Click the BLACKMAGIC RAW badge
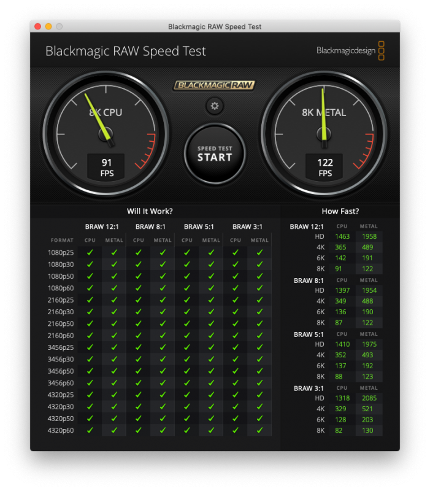 (214, 85)
